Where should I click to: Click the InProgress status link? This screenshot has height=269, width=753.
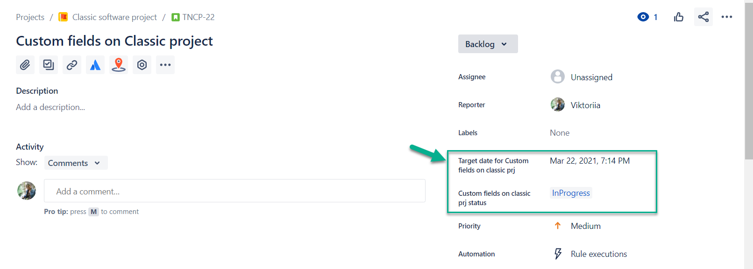click(x=571, y=193)
